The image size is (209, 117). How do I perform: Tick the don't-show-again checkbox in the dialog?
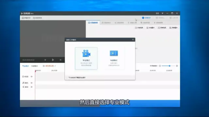point(67,78)
